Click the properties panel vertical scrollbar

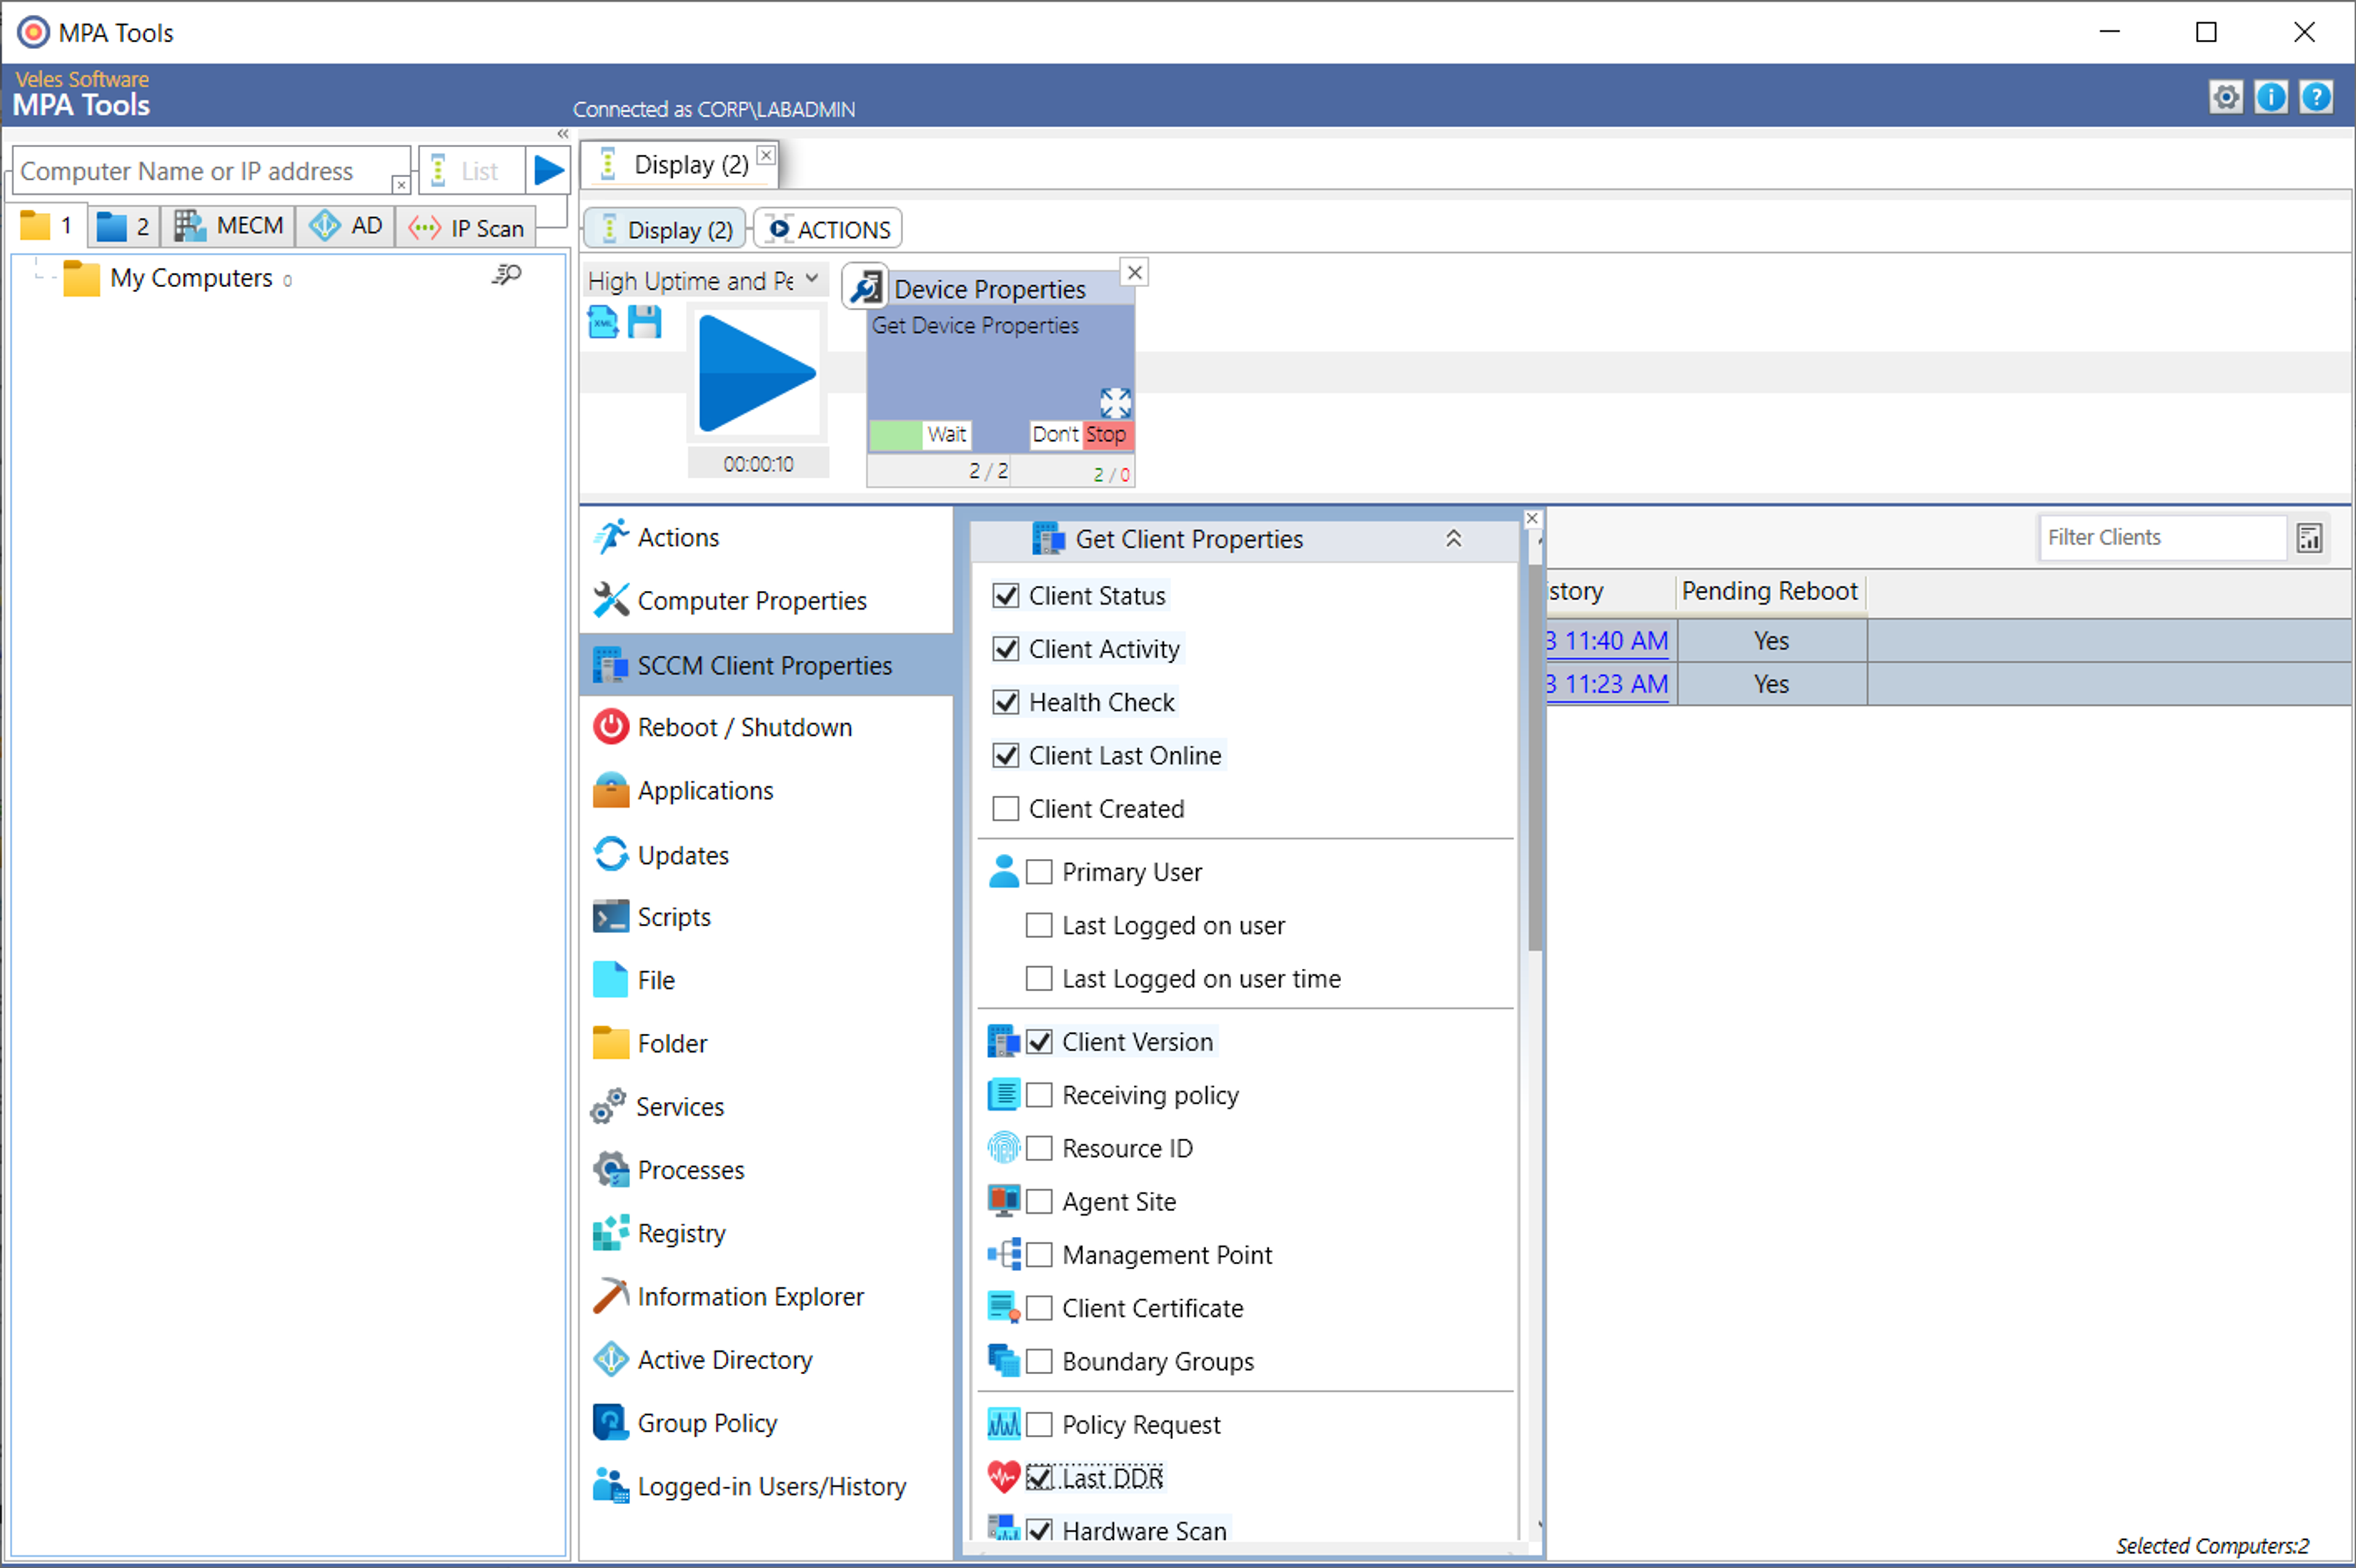(1534, 758)
